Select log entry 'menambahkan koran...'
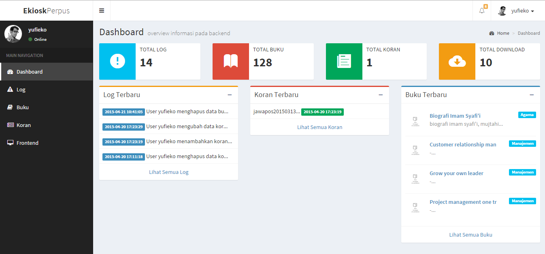 pyautogui.click(x=189, y=141)
